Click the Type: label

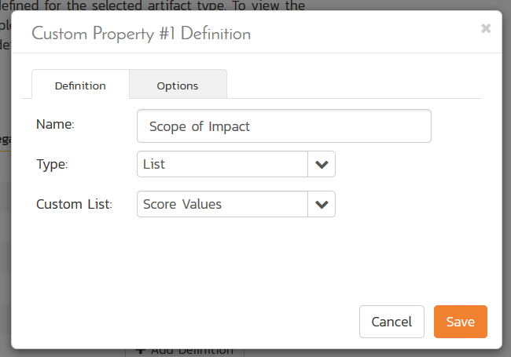[53, 164]
